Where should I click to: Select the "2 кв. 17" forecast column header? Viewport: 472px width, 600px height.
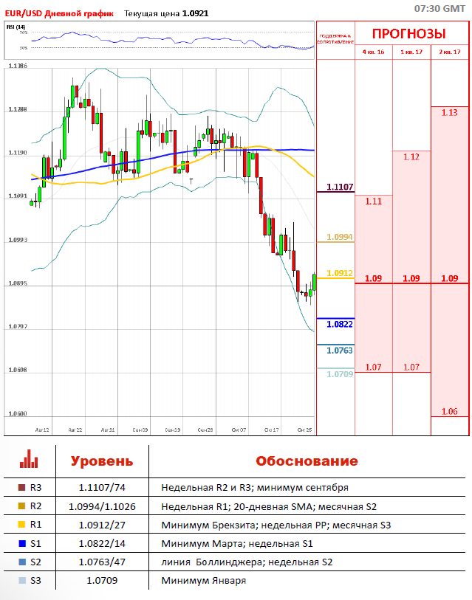pos(450,52)
